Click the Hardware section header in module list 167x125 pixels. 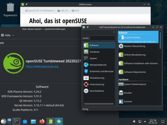(x=124, y=79)
